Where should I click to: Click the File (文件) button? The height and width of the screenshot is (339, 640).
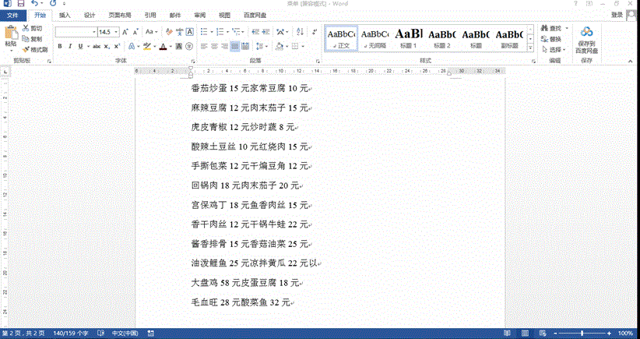[12, 15]
